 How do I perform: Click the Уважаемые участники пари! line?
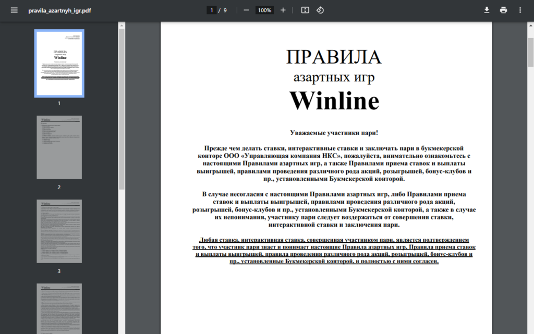pyautogui.click(x=334, y=133)
